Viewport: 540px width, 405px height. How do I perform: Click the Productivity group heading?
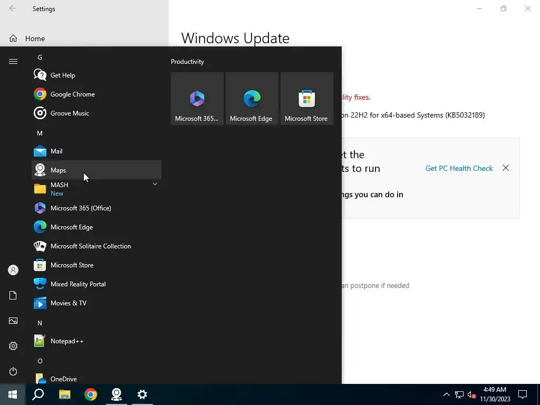coord(187,62)
